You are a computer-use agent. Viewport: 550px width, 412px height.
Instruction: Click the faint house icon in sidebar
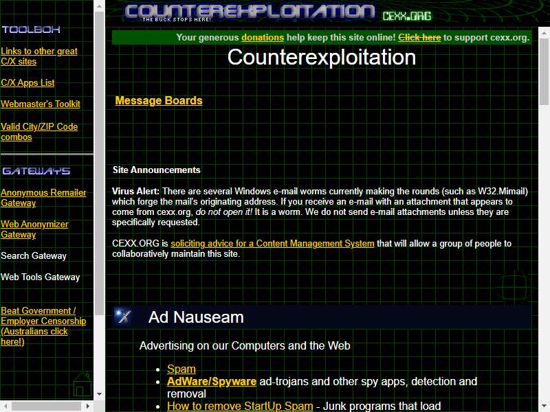(82, 385)
